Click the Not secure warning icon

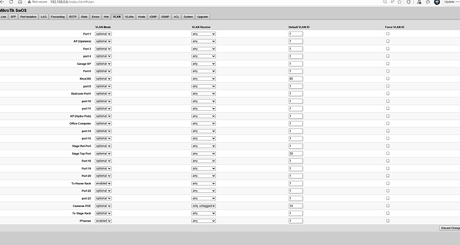click(x=29, y=2)
